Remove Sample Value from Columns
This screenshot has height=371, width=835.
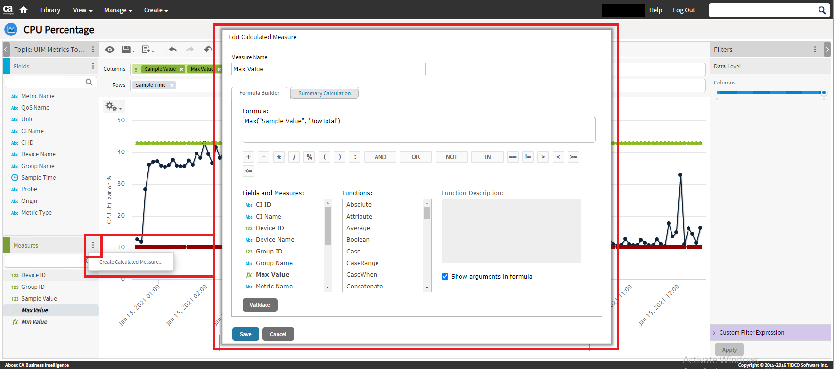click(181, 69)
